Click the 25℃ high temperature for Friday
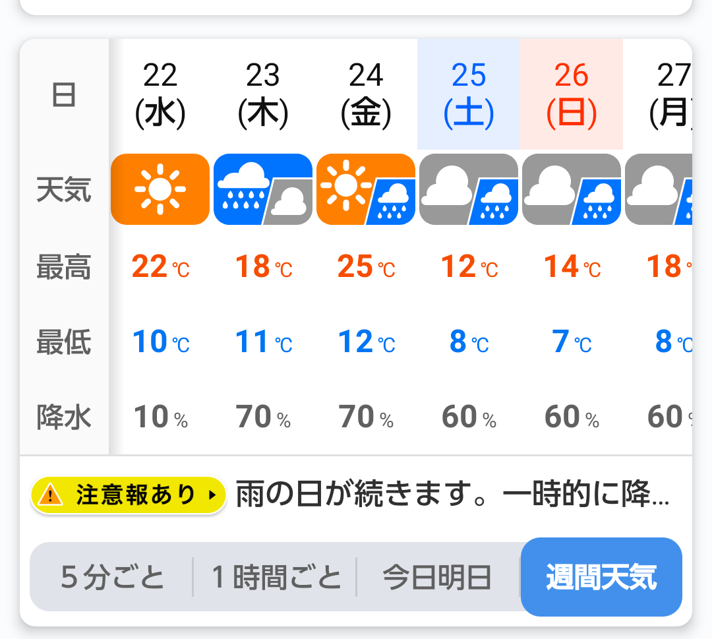This screenshot has height=639, width=712. tap(366, 266)
